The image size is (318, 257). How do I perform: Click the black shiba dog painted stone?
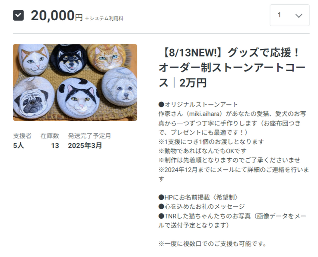[69, 58]
